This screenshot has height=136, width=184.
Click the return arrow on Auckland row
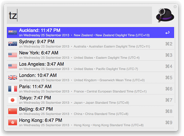(167, 33)
